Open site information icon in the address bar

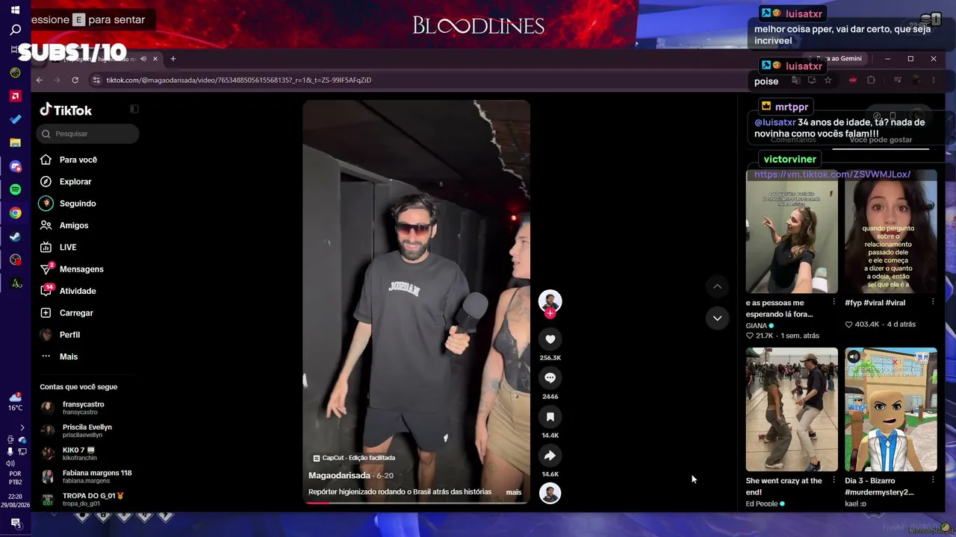(96, 80)
